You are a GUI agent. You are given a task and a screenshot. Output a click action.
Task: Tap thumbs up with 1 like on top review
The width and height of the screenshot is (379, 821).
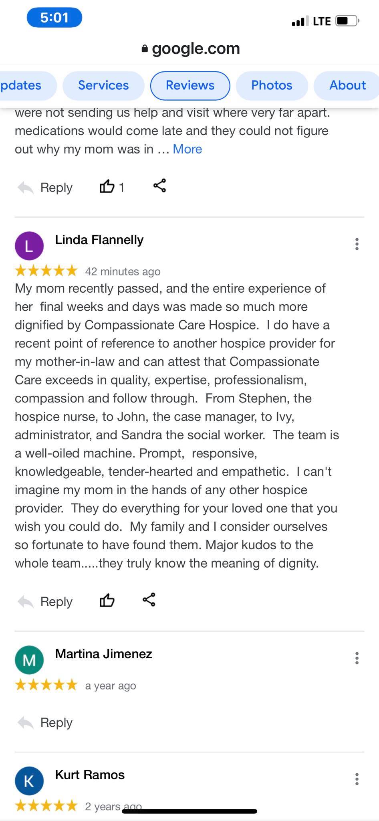[112, 187]
